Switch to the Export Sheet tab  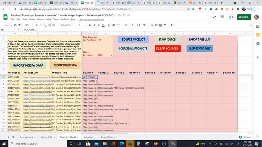click(x=108, y=137)
